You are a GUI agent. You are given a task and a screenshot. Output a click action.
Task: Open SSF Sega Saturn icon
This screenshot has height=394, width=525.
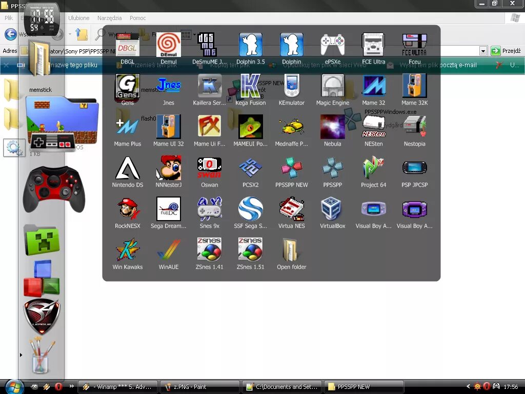(250, 209)
